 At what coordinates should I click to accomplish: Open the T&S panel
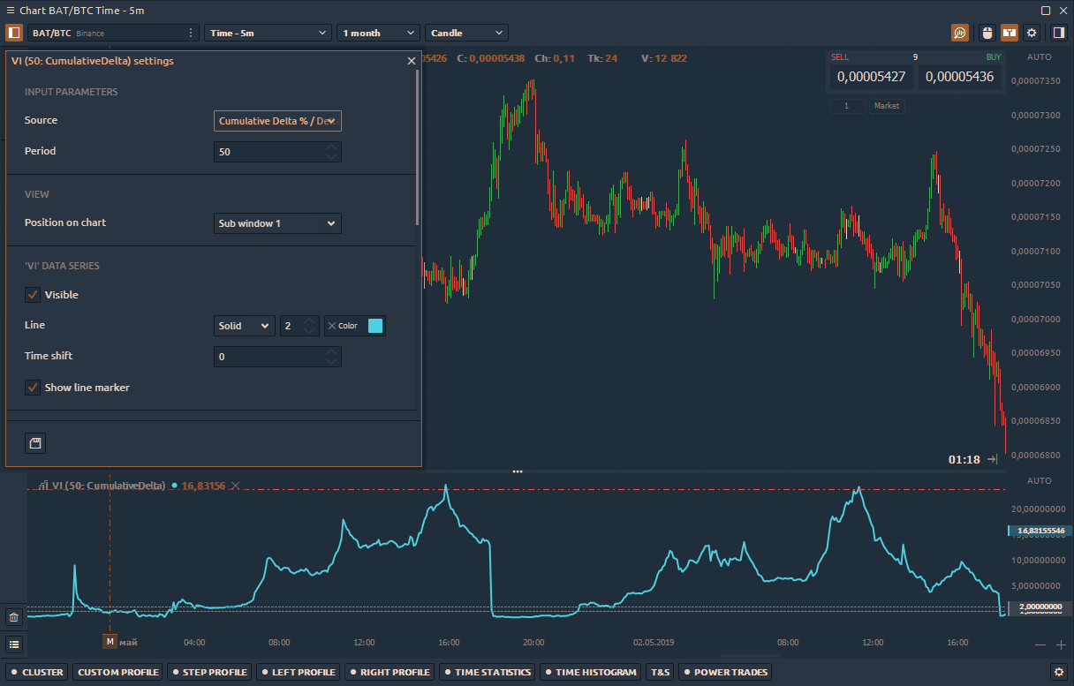(x=660, y=672)
